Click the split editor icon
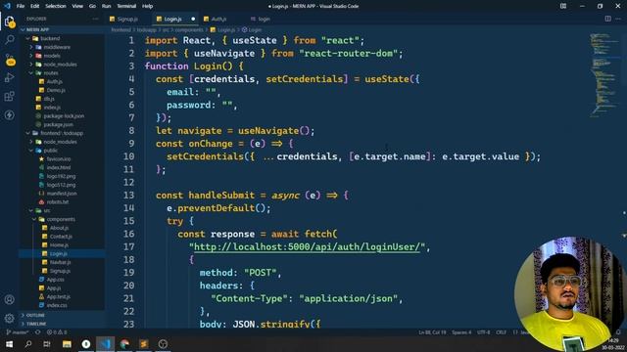Screen dimensions: 627x352 coord(607,19)
